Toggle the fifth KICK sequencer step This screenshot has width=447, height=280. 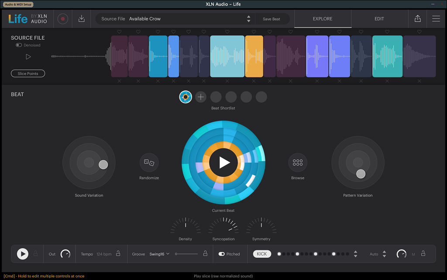click(297, 254)
